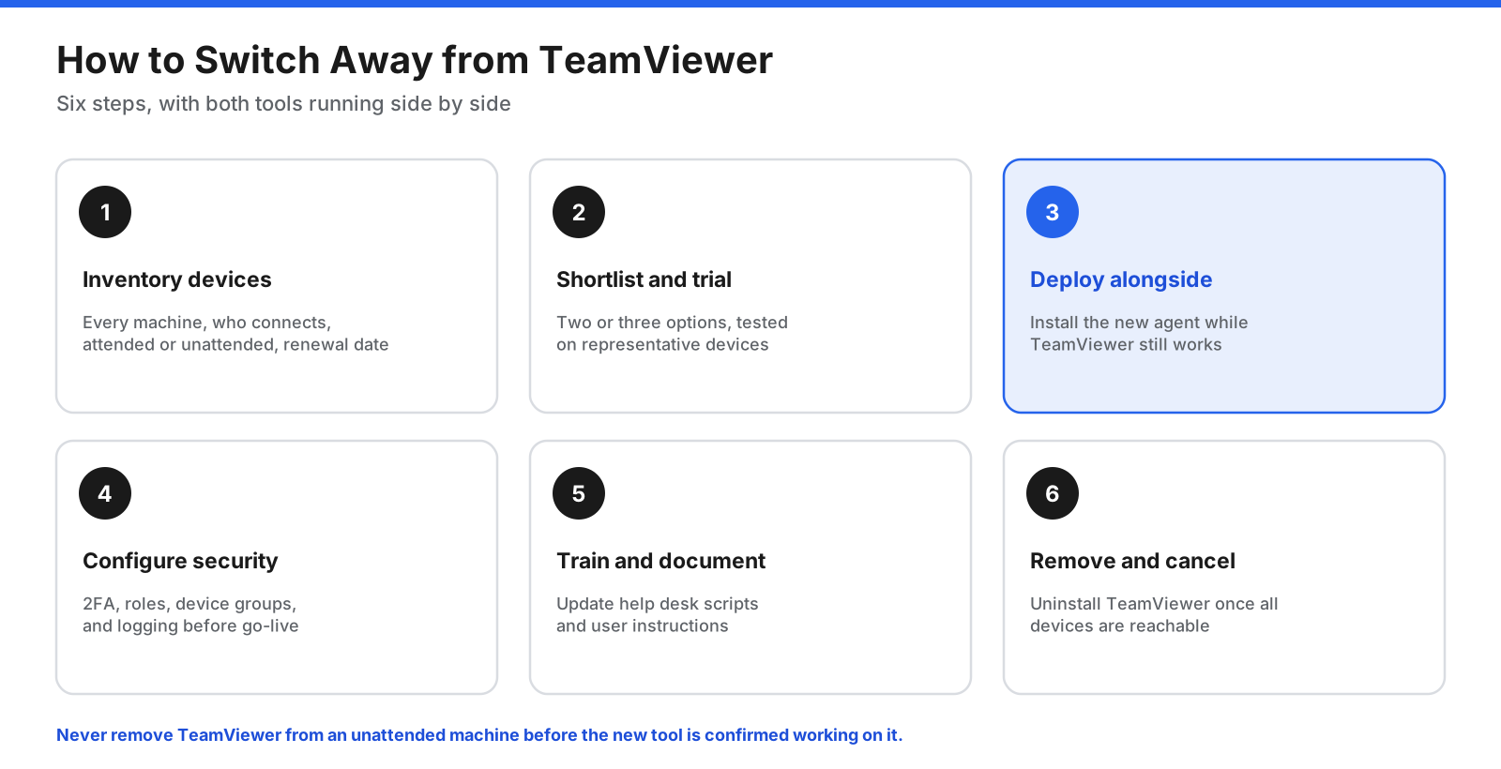Click 'Install the new agent while' description
This screenshot has height=769, width=1501.
coord(1139,334)
